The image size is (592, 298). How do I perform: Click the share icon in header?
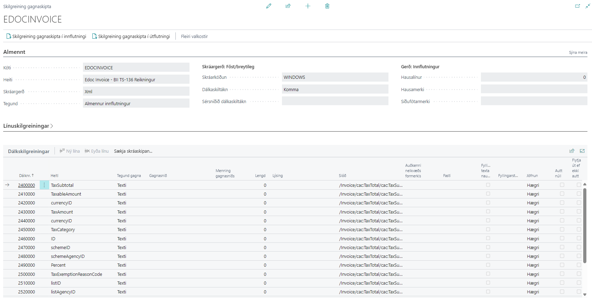[288, 6]
